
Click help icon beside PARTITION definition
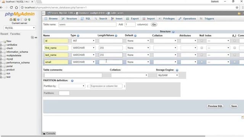point(72,81)
